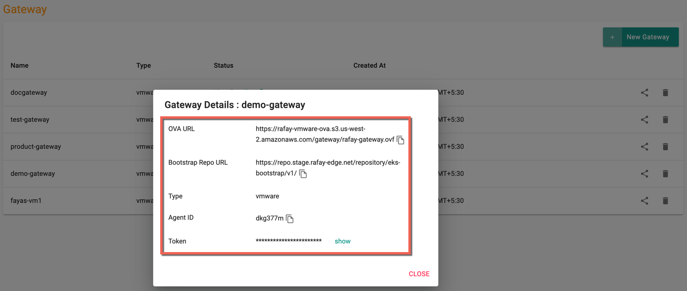Open the docgateway row name
This screenshot has height=291, width=687.
29,93
